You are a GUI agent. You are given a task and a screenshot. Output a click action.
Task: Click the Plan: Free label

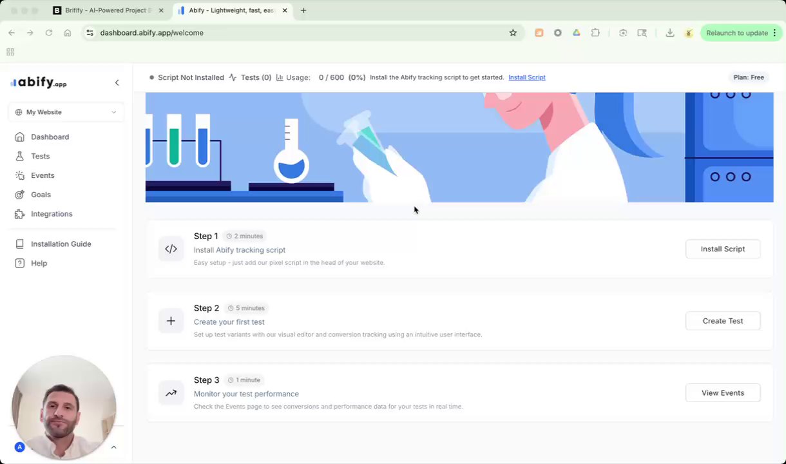click(749, 77)
